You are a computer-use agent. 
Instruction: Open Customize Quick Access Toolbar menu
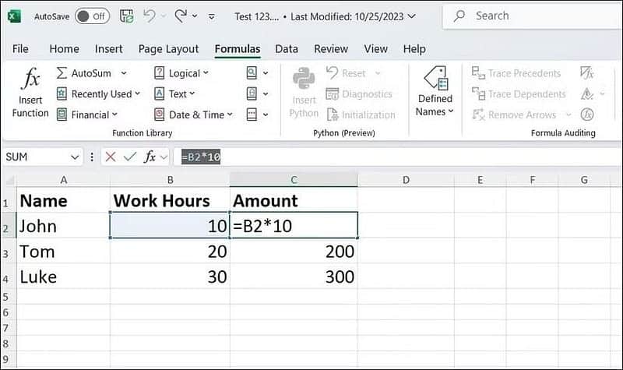[x=212, y=16]
